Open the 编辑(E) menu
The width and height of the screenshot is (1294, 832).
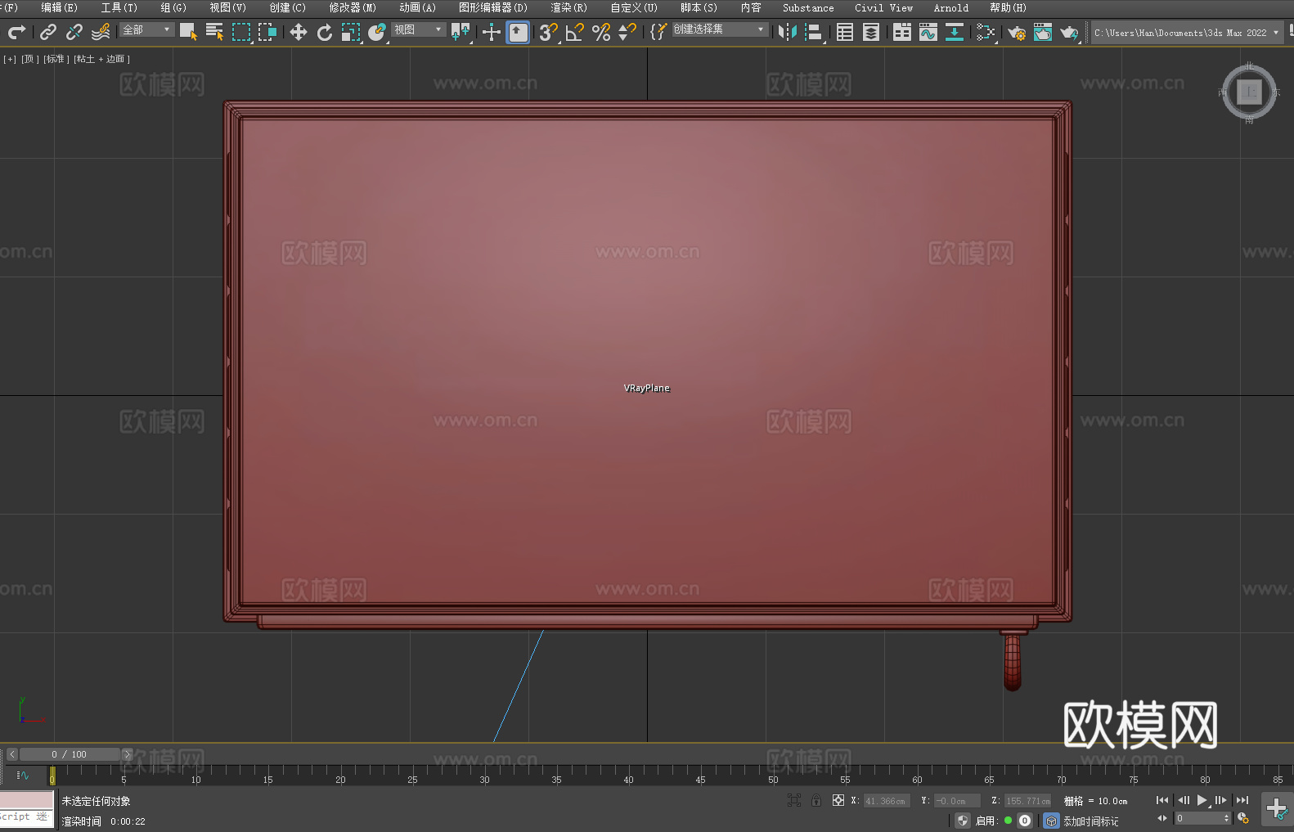click(60, 7)
